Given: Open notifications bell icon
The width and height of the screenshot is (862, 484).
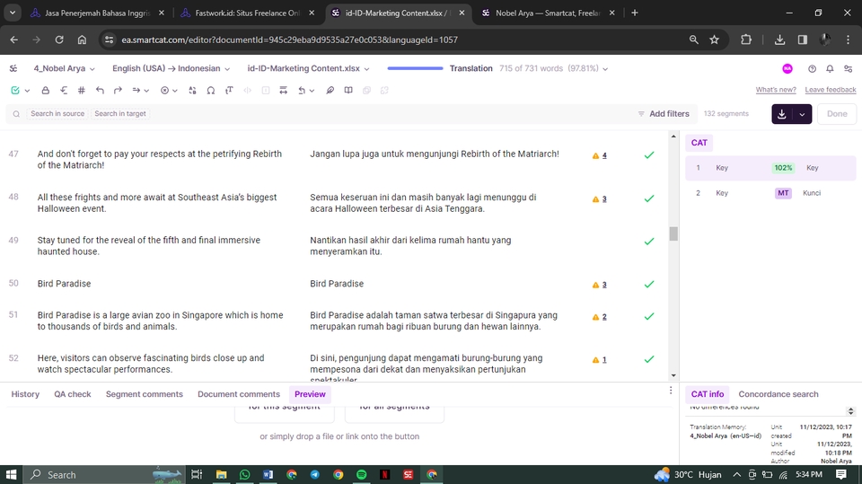Looking at the screenshot, I should [x=830, y=69].
